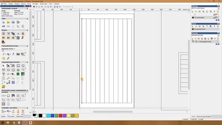Open the relief side dropdown

click(218, 35)
